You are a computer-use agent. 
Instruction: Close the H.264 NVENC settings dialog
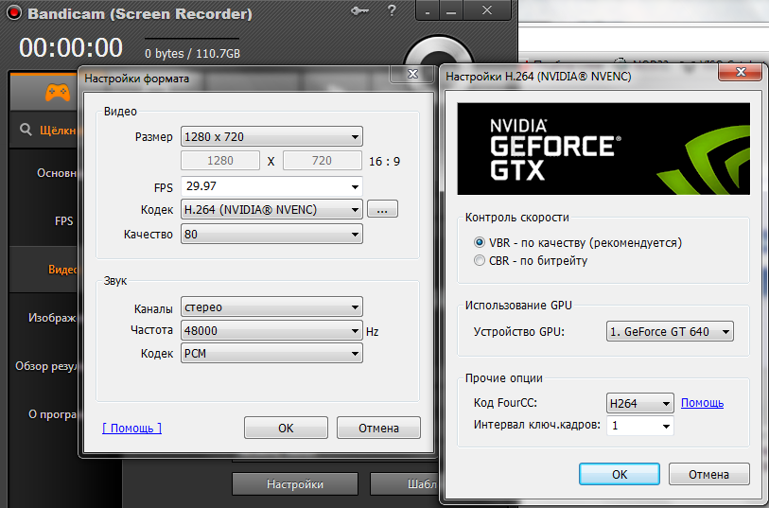(x=741, y=72)
